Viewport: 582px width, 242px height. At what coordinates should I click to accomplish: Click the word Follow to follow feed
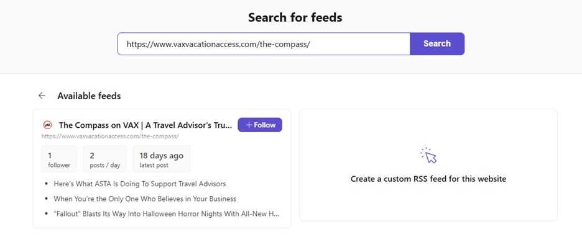(x=265, y=125)
